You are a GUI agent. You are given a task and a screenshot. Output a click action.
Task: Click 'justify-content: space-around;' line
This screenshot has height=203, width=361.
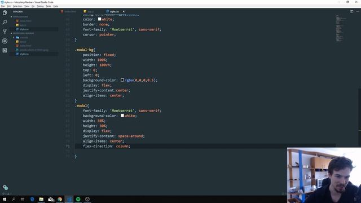tap(114, 136)
